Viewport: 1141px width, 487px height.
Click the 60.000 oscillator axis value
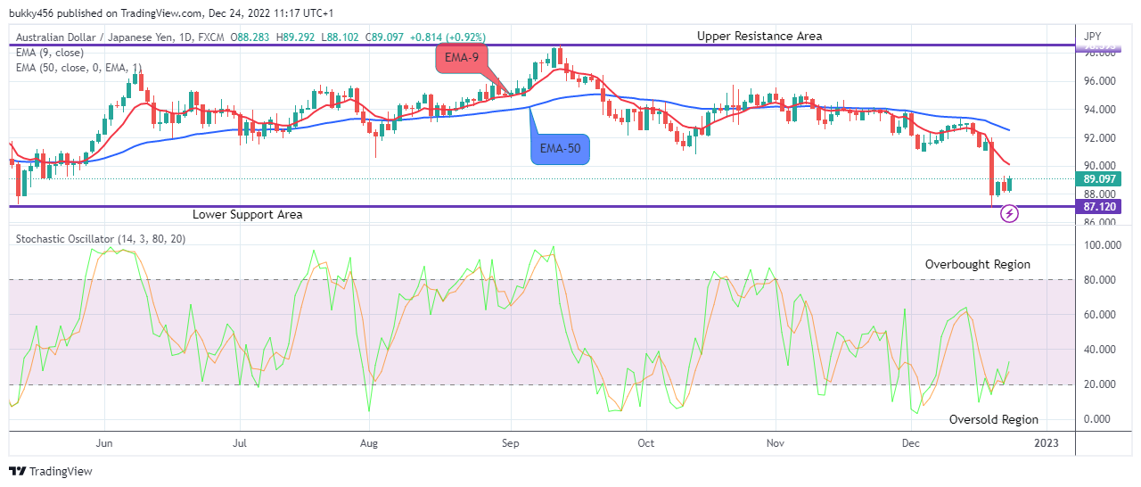click(x=1100, y=315)
